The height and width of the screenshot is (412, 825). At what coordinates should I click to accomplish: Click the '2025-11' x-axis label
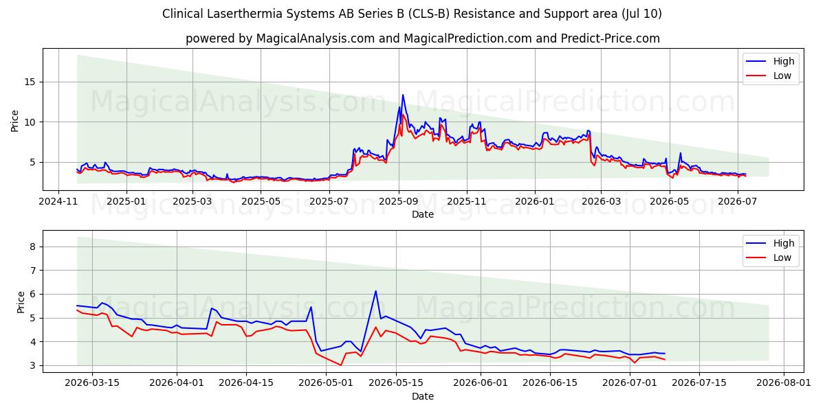point(467,201)
